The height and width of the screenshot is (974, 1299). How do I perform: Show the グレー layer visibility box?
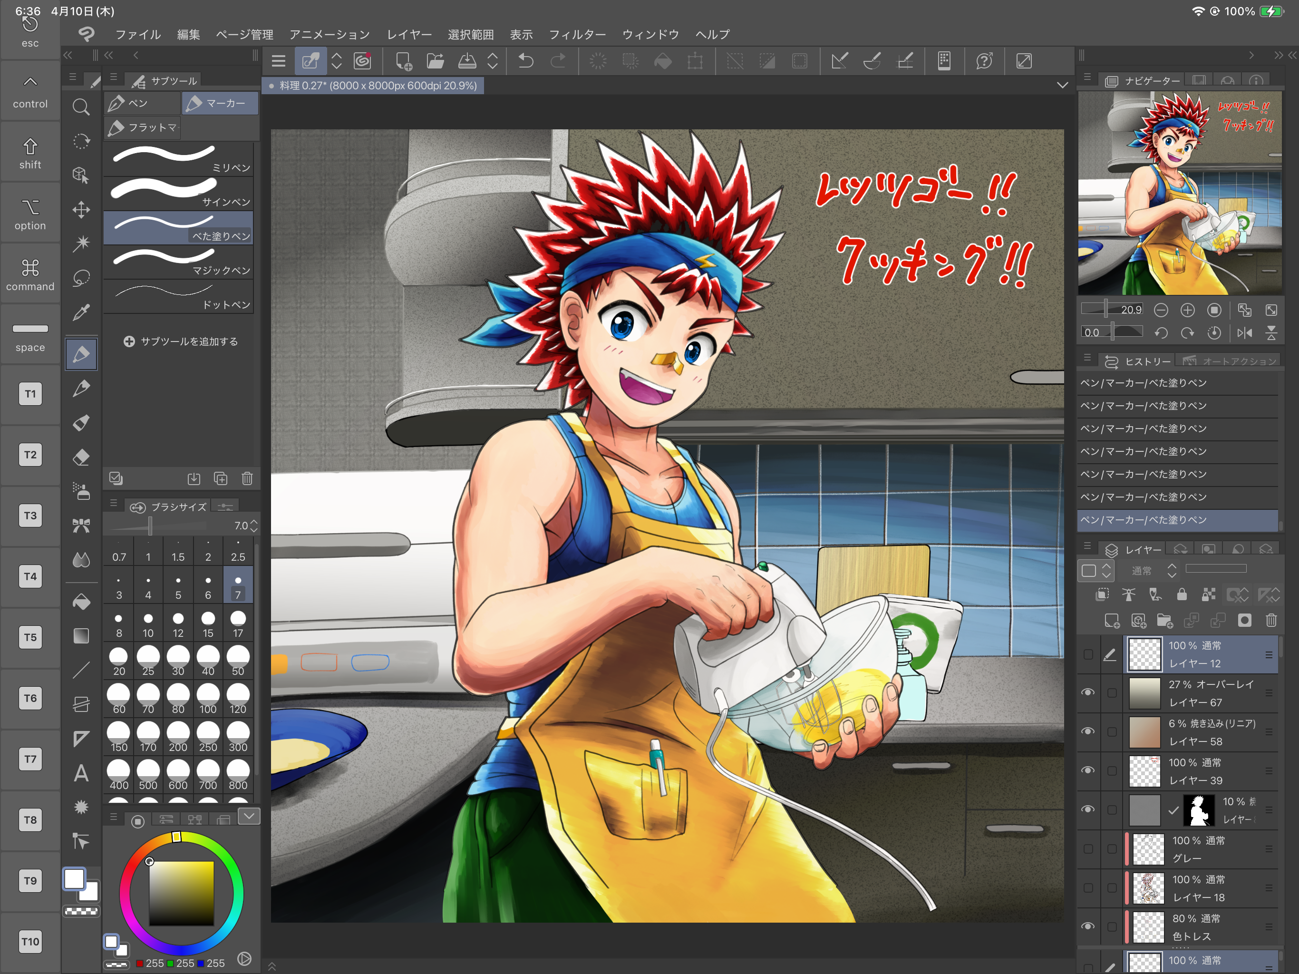tap(1088, 849)
